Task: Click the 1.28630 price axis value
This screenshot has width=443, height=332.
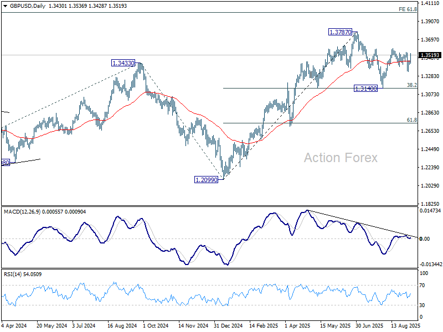Action: [x=430, y=113]
